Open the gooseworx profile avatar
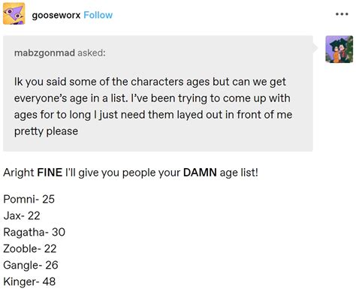 coord(14,14)
